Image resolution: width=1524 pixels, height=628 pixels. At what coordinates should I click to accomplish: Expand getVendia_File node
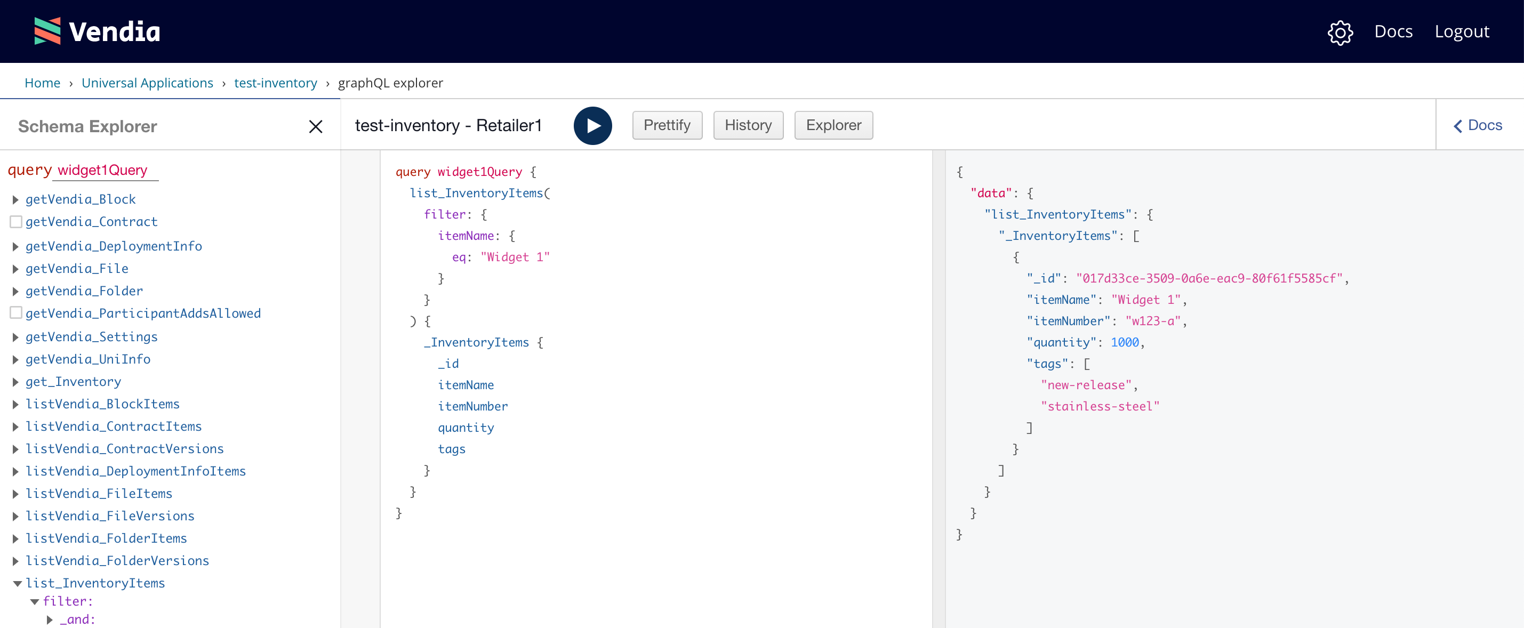click(15, 269)
